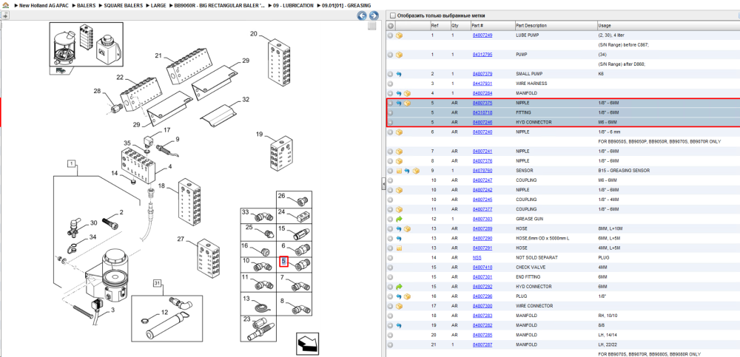Select callout 1 box in the diagram
740x357 pixels.
(x=71, y=163)
